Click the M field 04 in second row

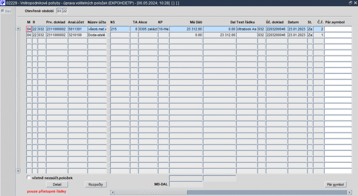29,35
